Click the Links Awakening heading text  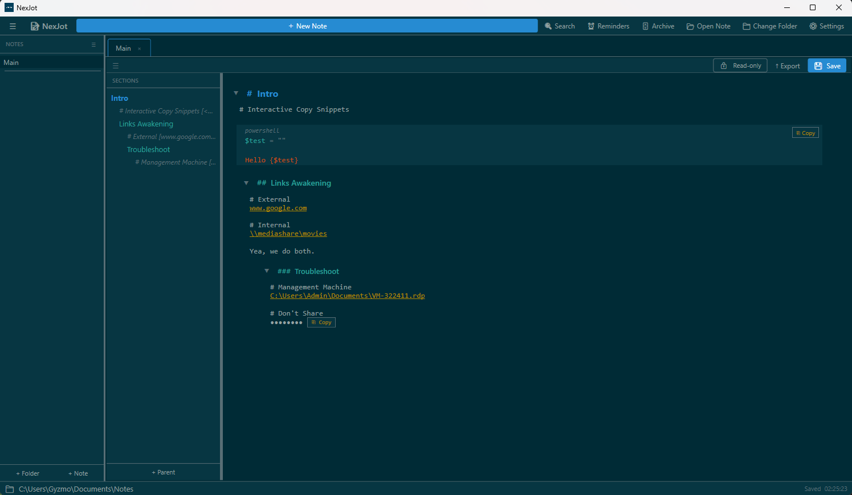tap(301, 183)
